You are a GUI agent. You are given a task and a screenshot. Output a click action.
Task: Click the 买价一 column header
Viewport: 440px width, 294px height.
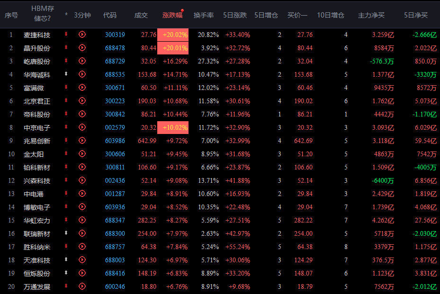pyautogui.click(x=297, y=15)
